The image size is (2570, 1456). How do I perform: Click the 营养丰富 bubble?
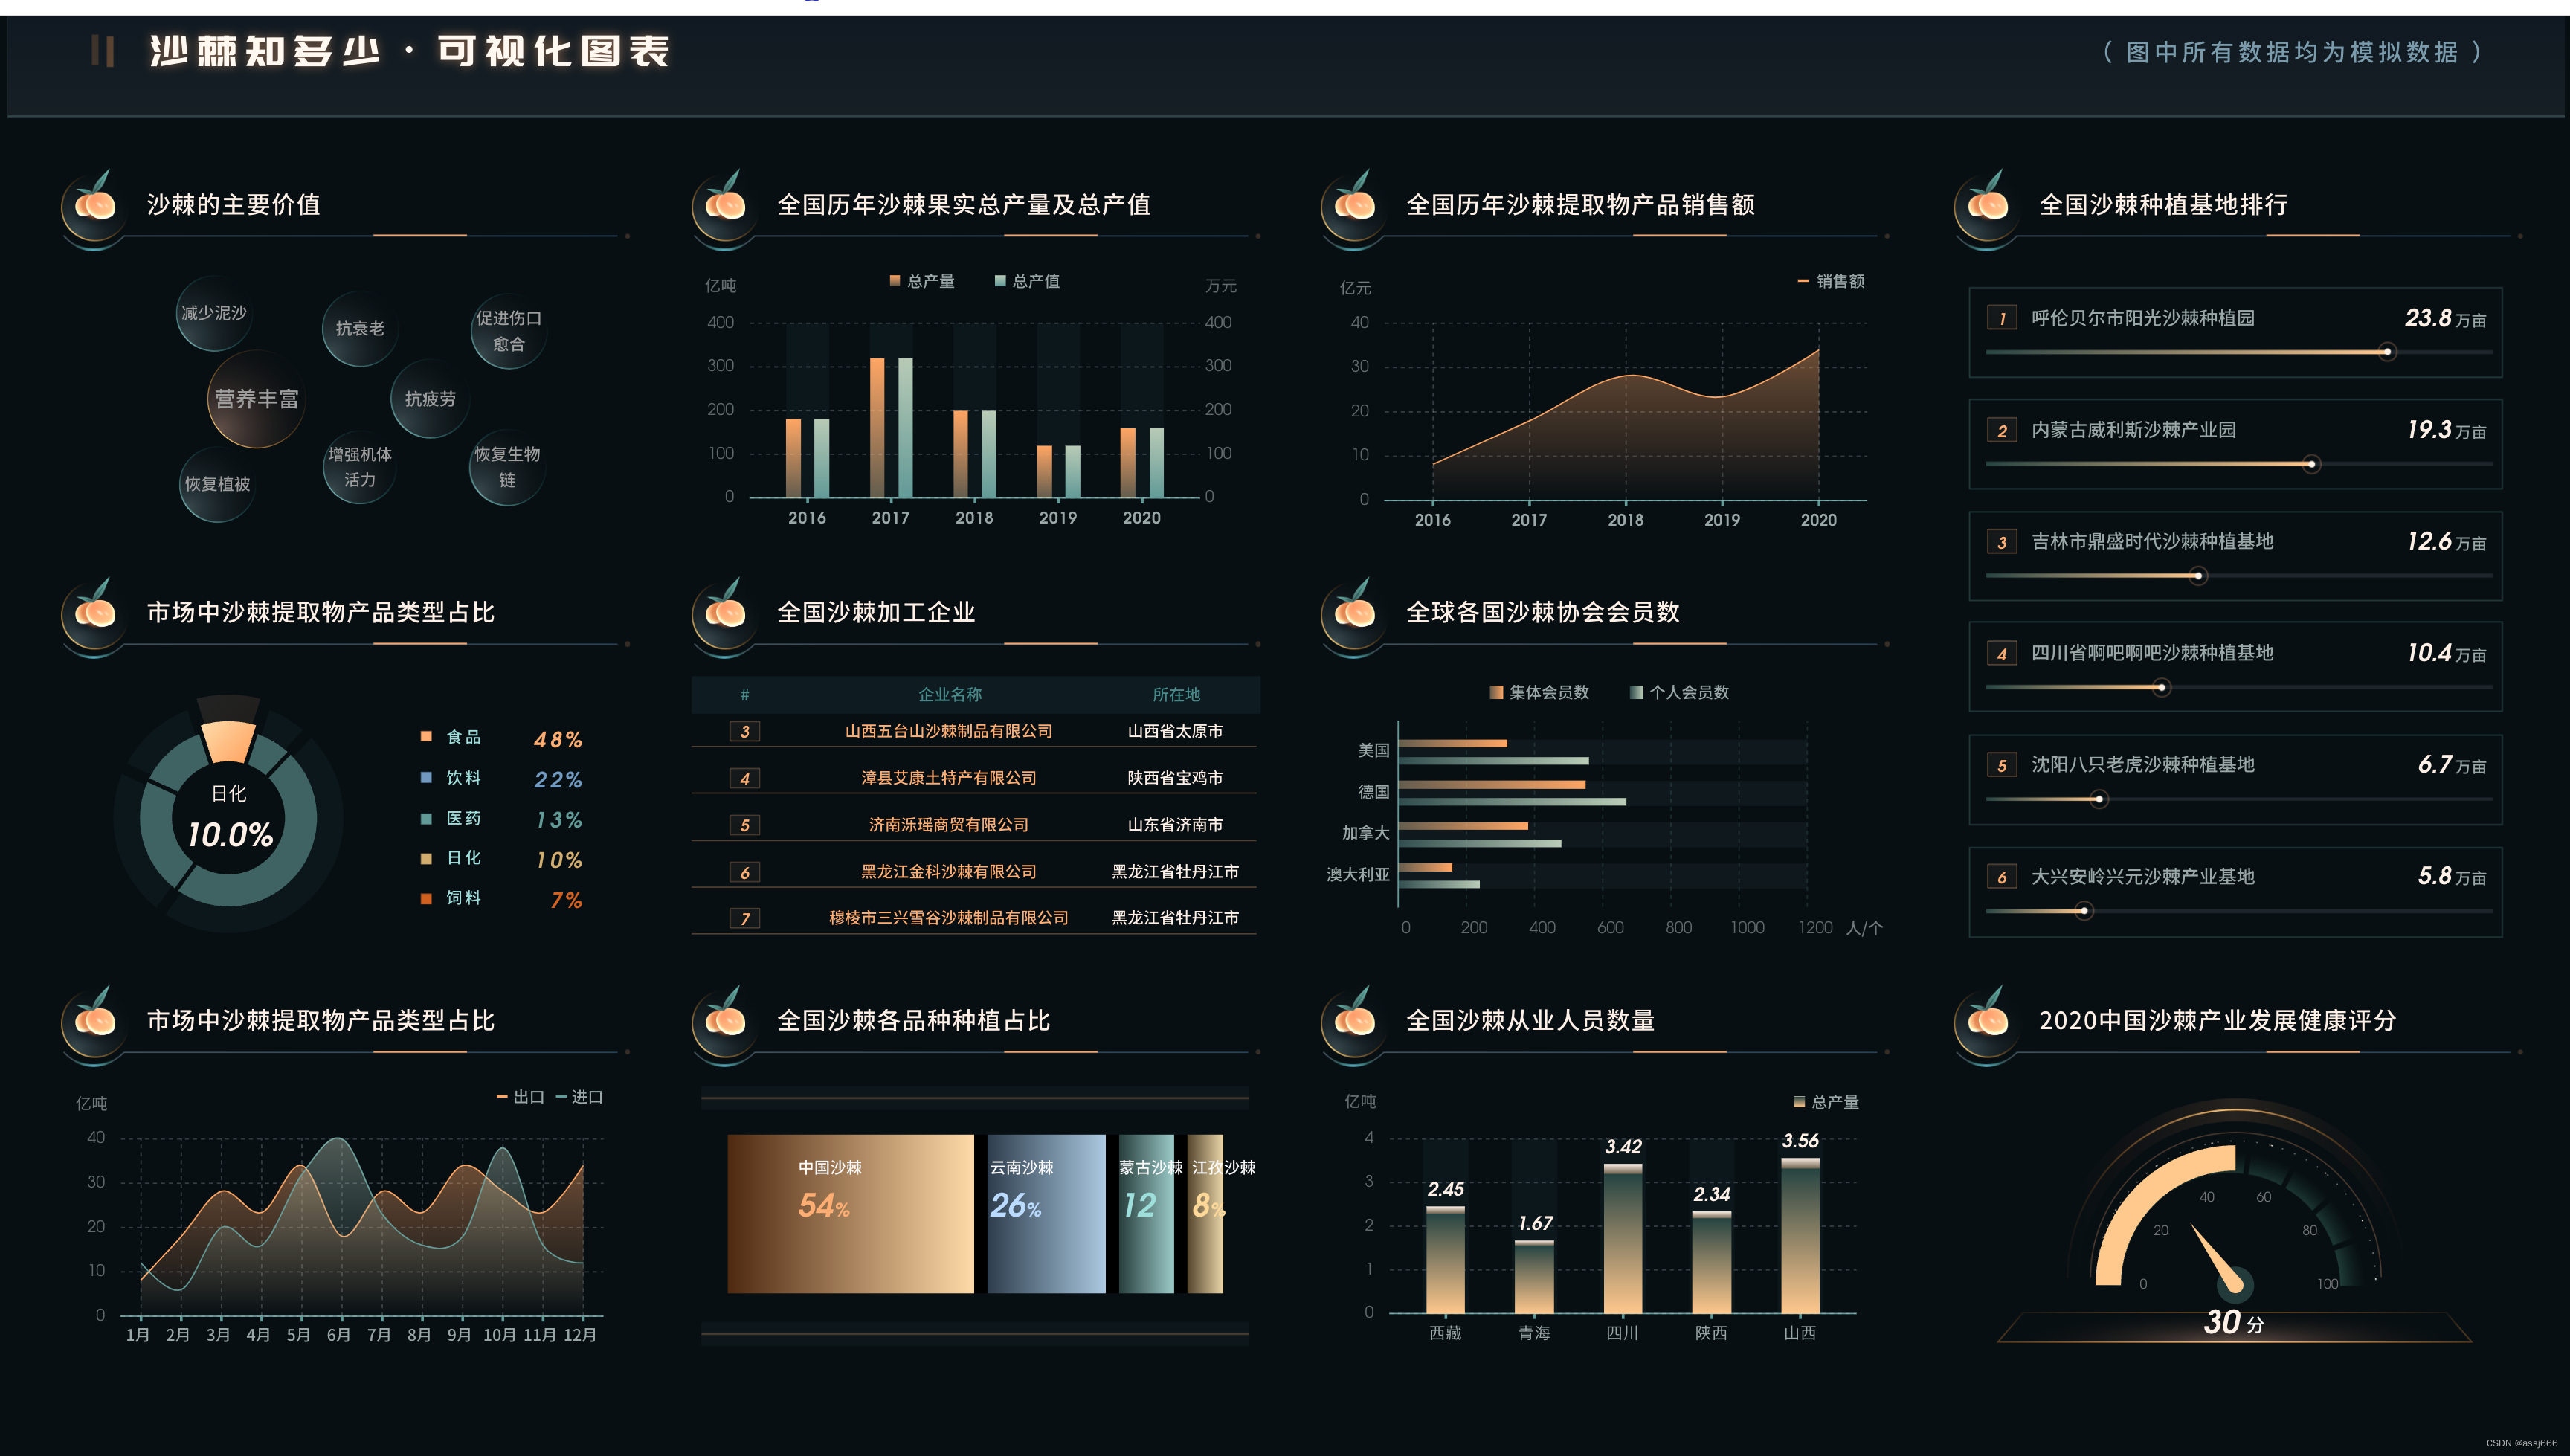pyautogui.click(x=256, y=399)
